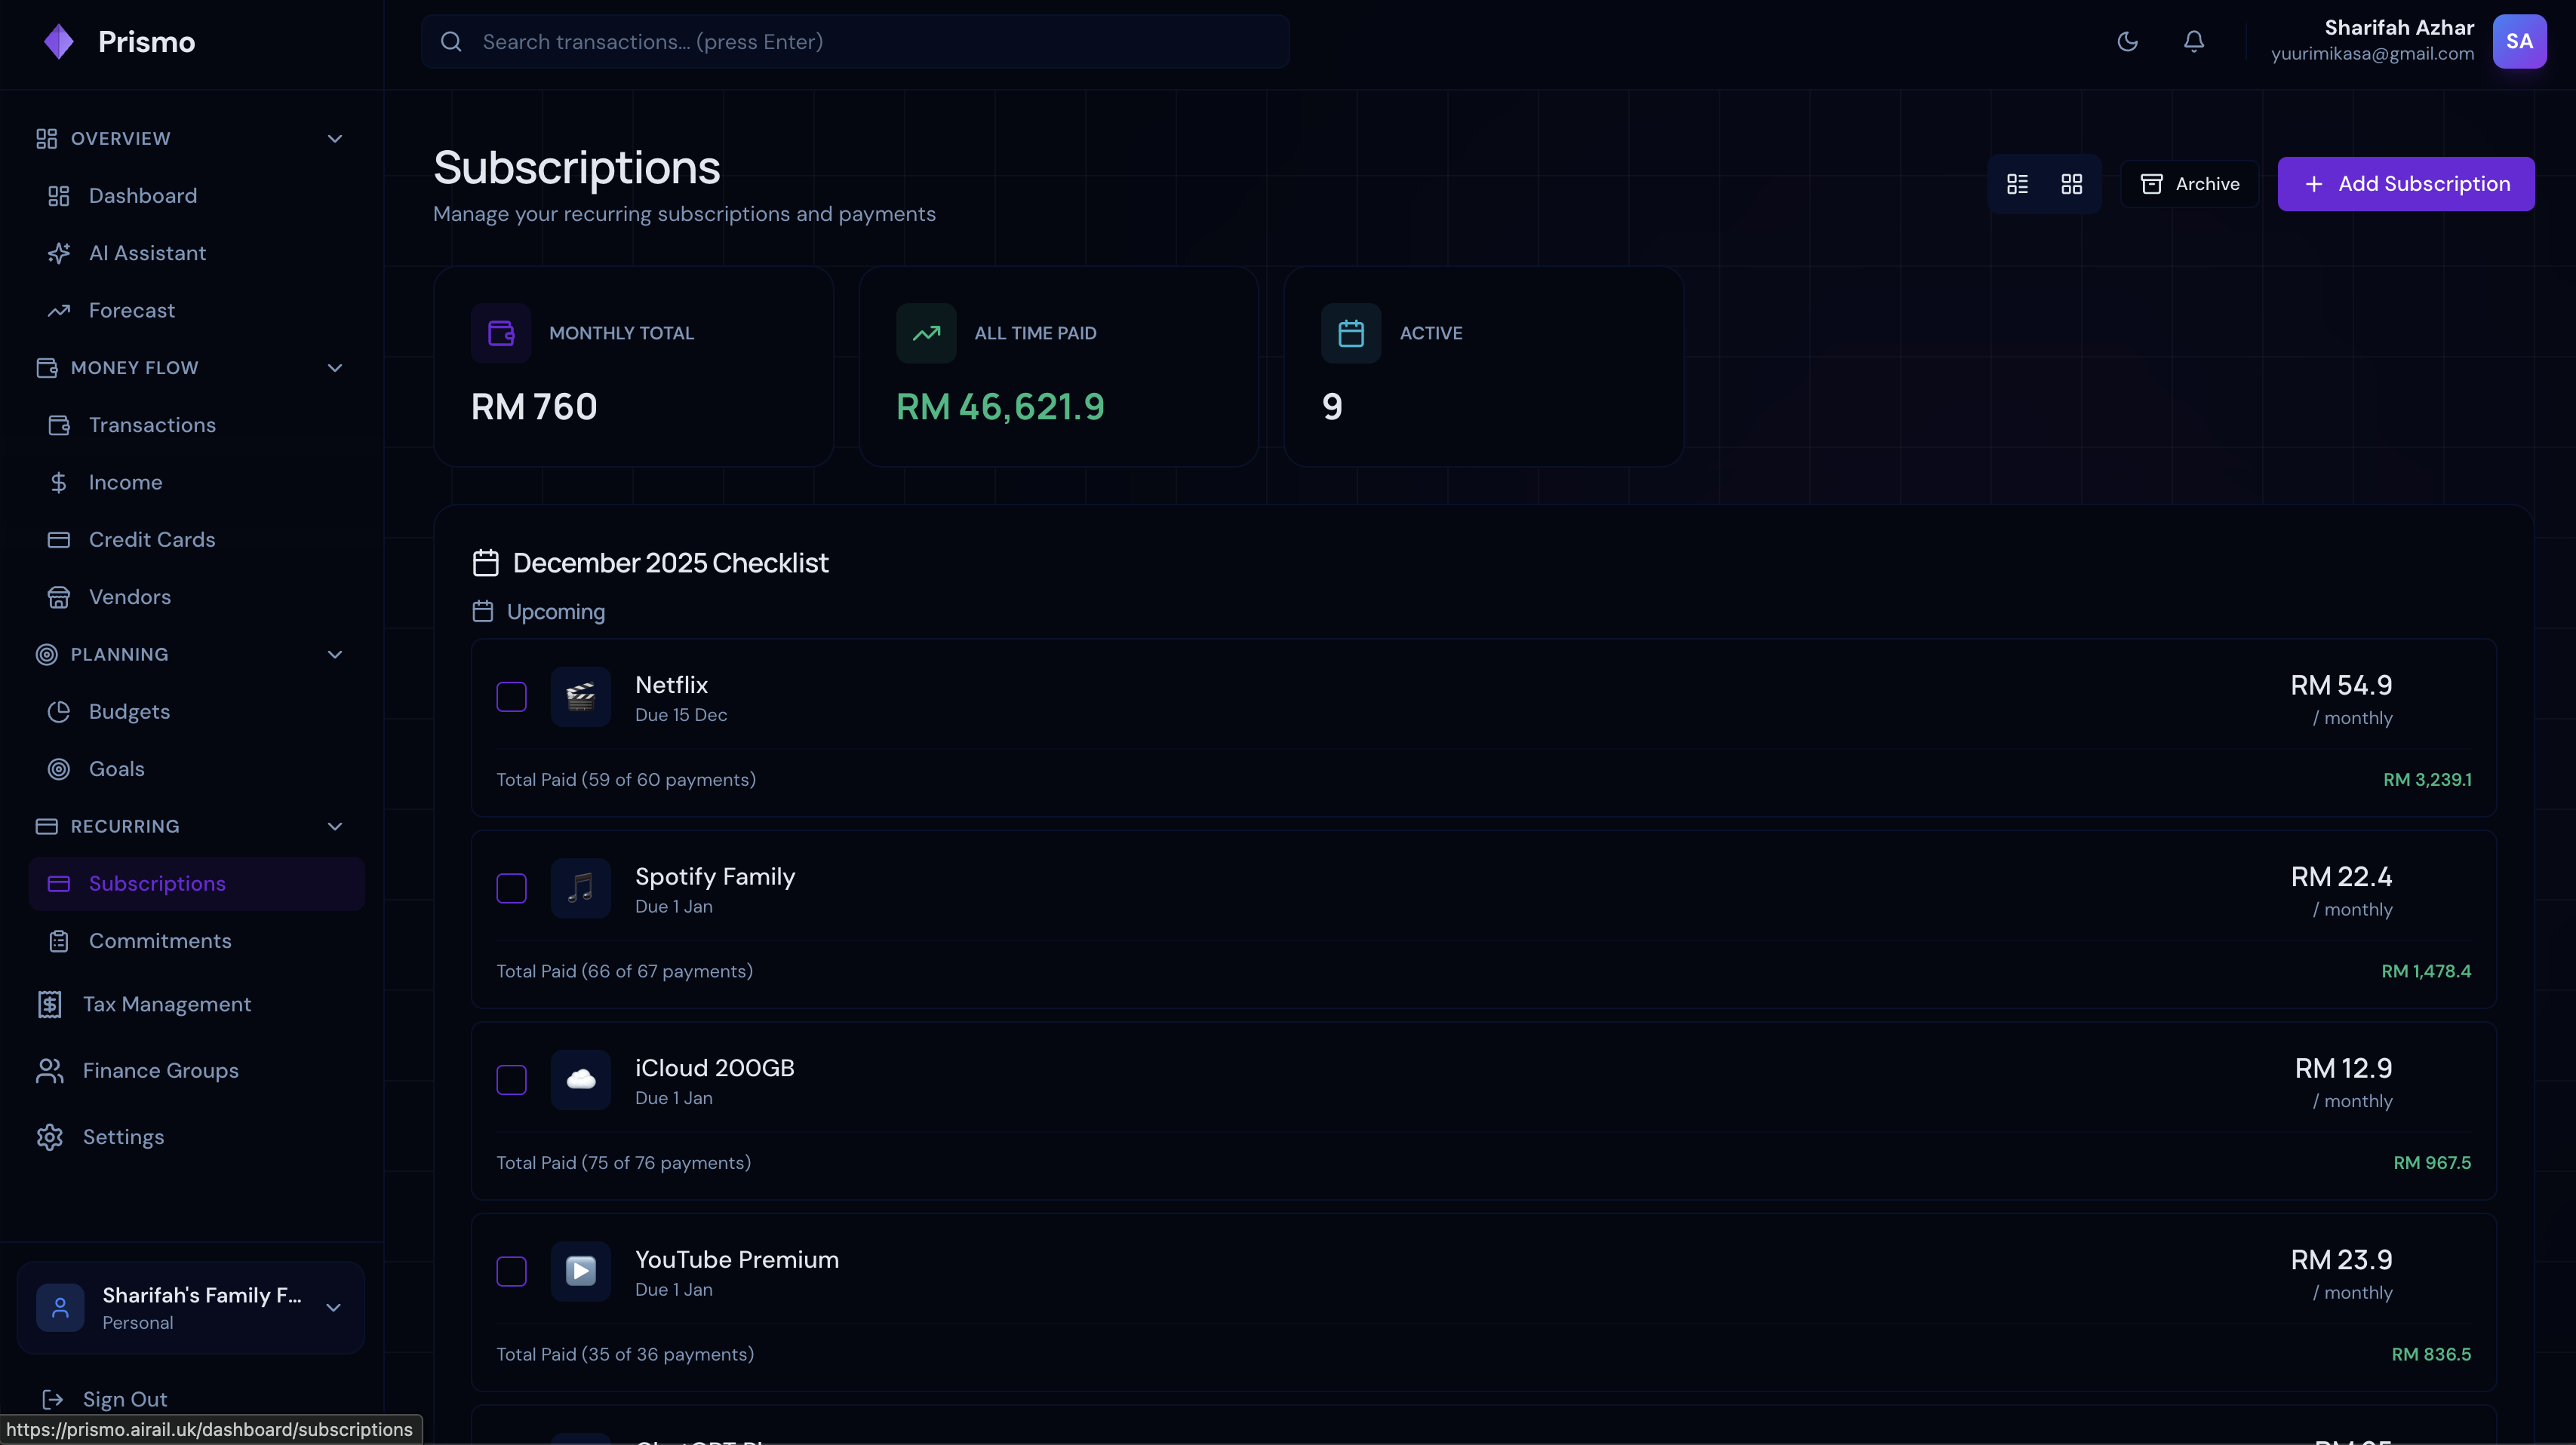Open the AI Assistant page
This screenshot has height=1445, width=2576.
(147, 253)
